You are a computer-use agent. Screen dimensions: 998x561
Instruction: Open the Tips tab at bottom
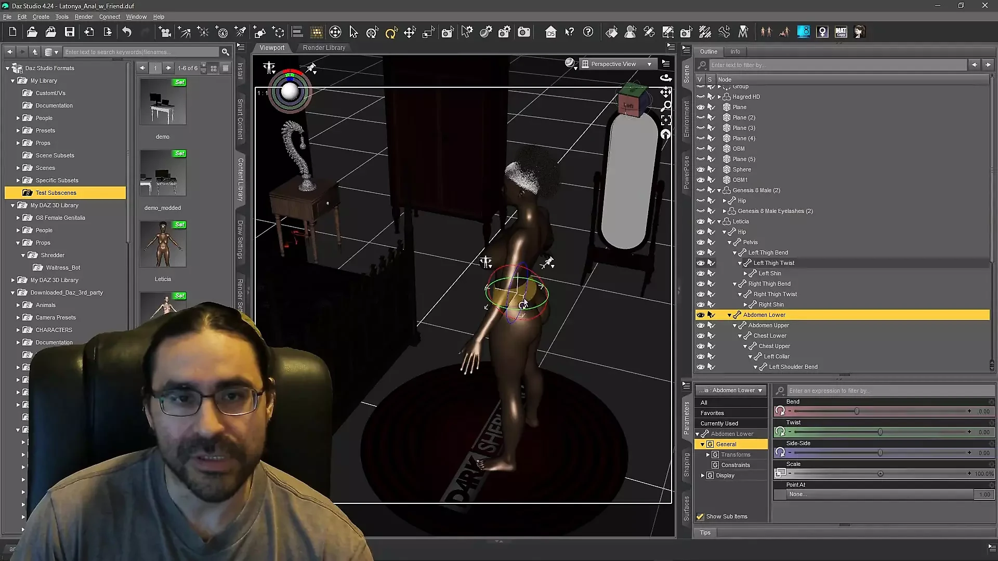(x=705, y=532)
